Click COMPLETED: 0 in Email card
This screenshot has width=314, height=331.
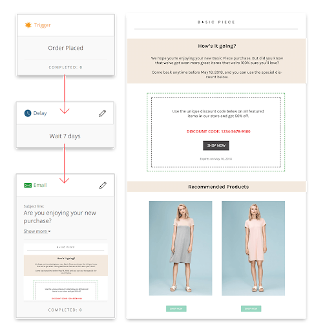coord(65,310)
